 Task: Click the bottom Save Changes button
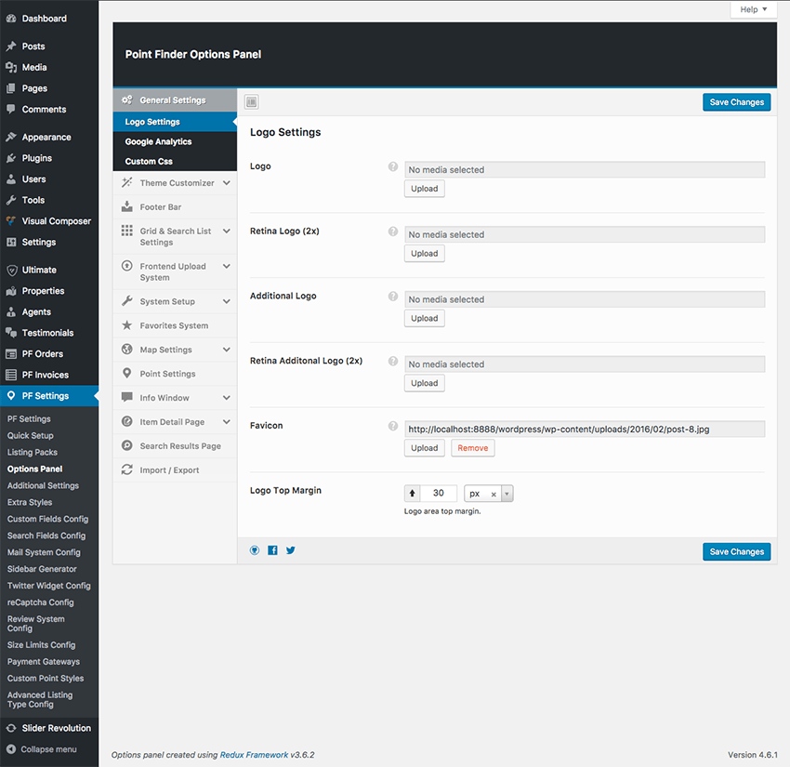[x=737, y=552]
